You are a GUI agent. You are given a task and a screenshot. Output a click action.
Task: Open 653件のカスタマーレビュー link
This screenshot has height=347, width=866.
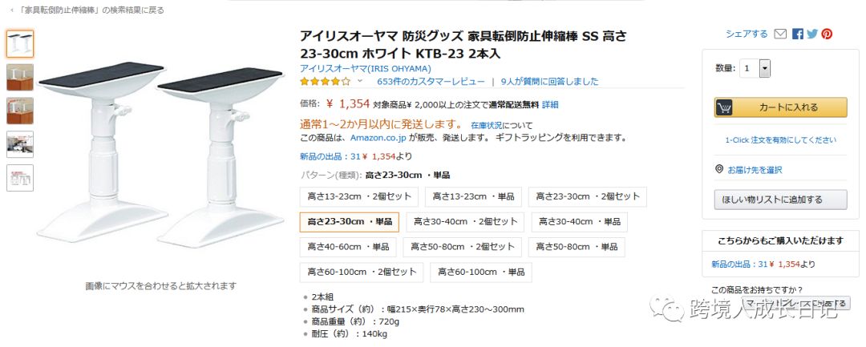(431, 82)
